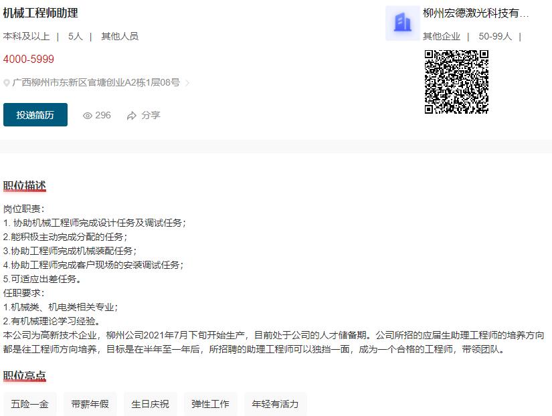Screen dimensions: 552x416
Task: Expand the address chevron arrow
Action: [187, 83]
